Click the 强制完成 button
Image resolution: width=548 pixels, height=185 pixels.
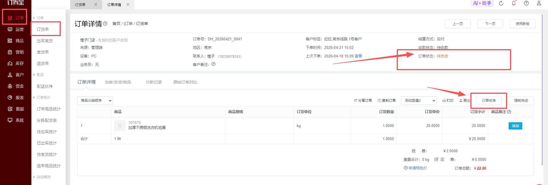[521, 101]
